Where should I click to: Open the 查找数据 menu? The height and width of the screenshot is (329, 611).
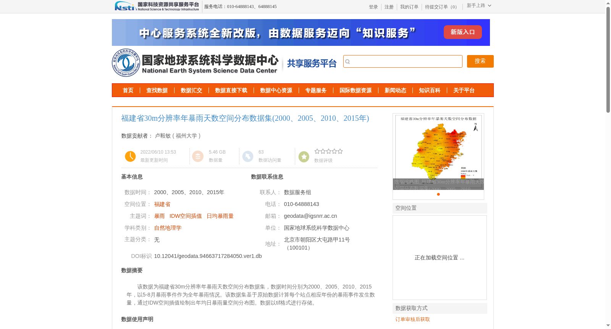coord(157,90)
